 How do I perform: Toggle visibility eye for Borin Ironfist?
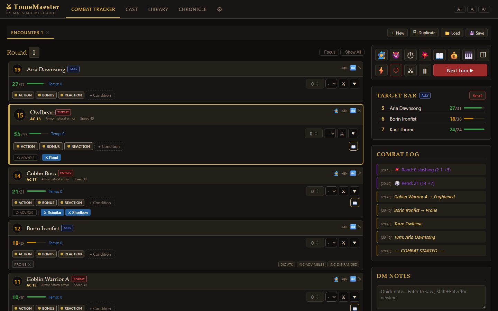(344, 227)
